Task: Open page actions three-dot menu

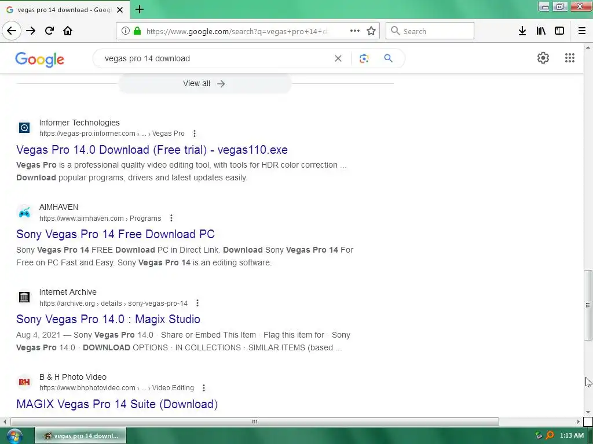Action: 355,31
